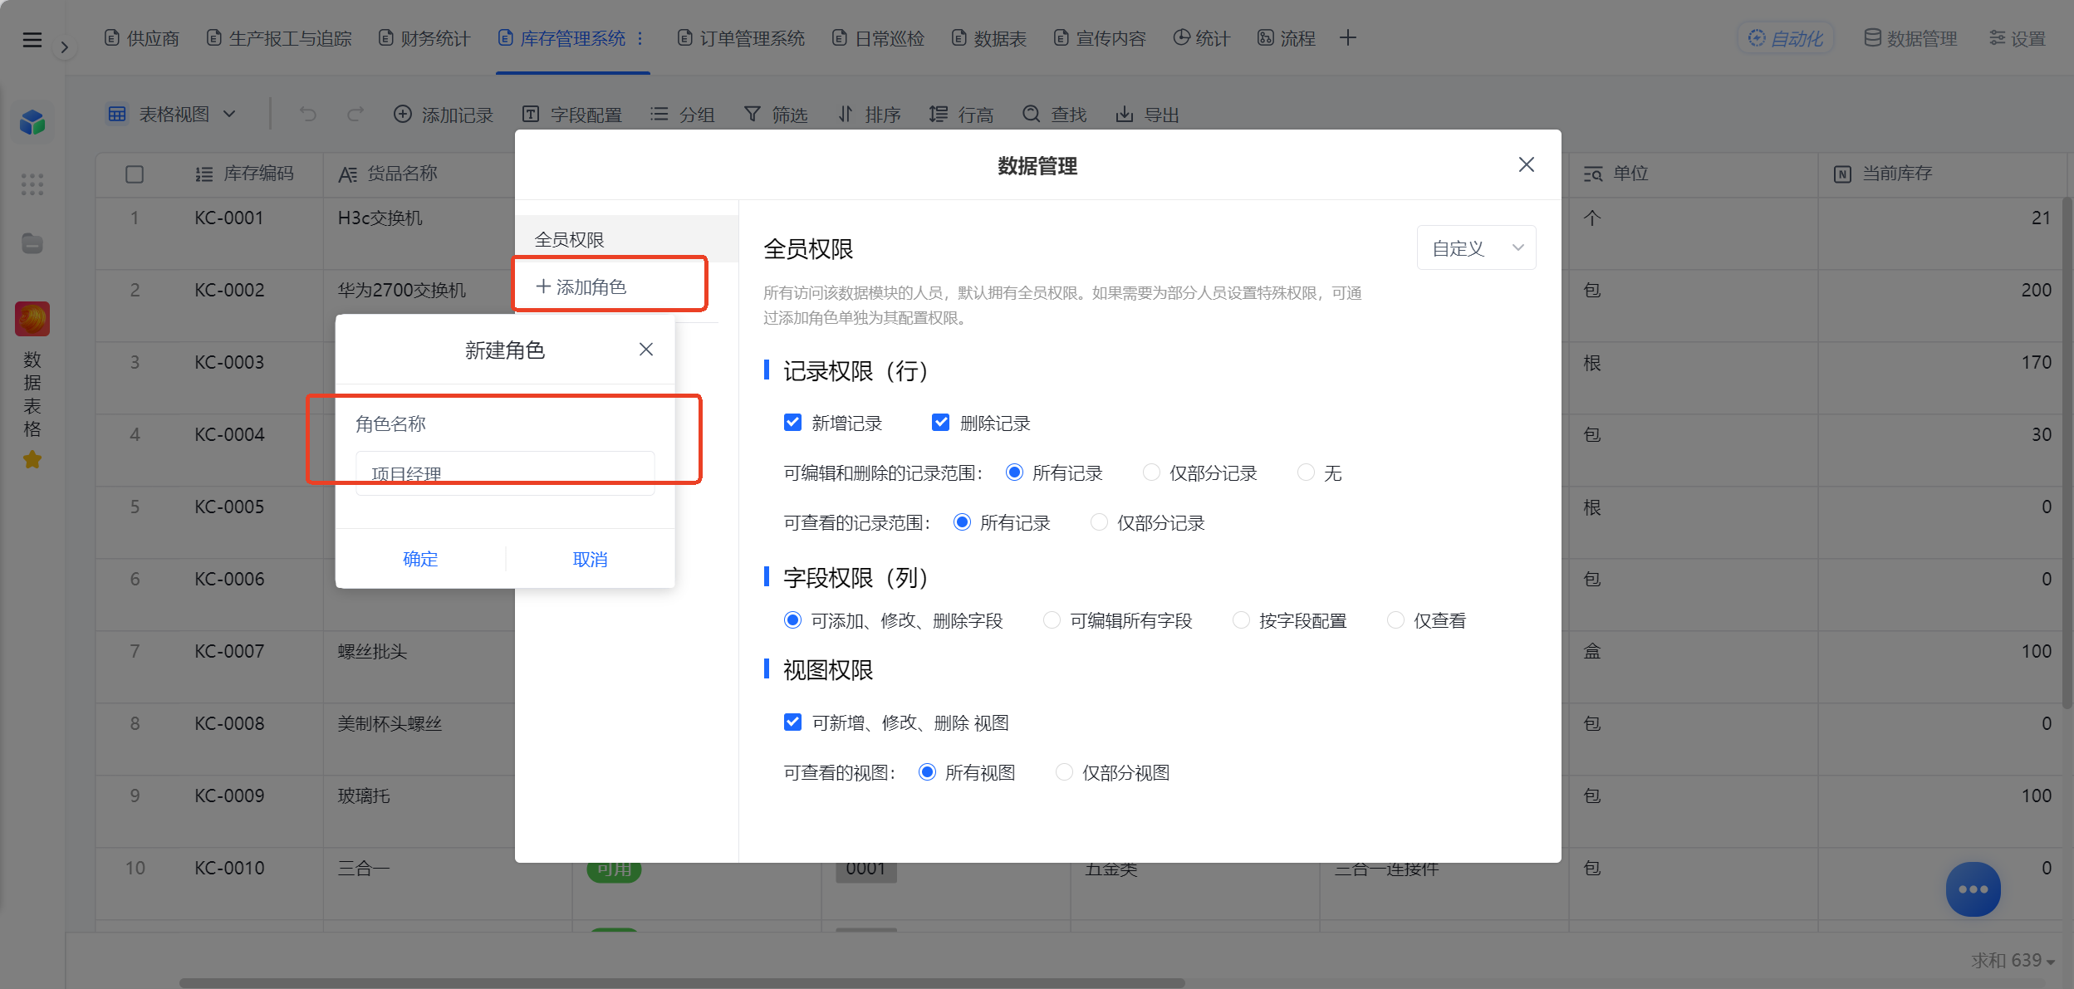Expand the 求和 639 summary dropdown
This screenshot has width=2074, height=989.
2013,961
